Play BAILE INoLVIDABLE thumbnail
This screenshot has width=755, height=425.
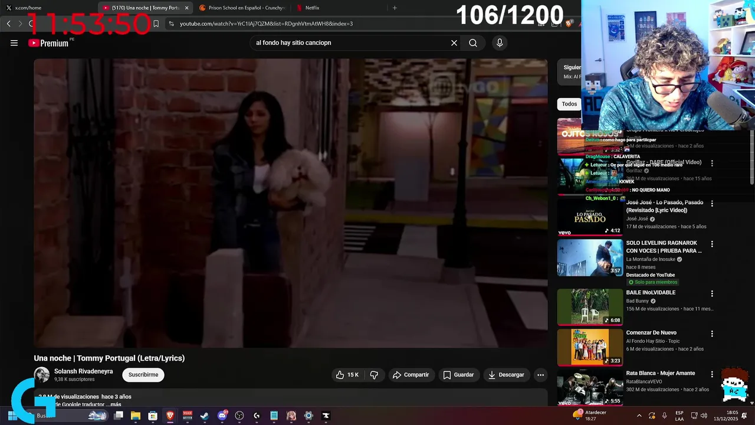point(590,307)
